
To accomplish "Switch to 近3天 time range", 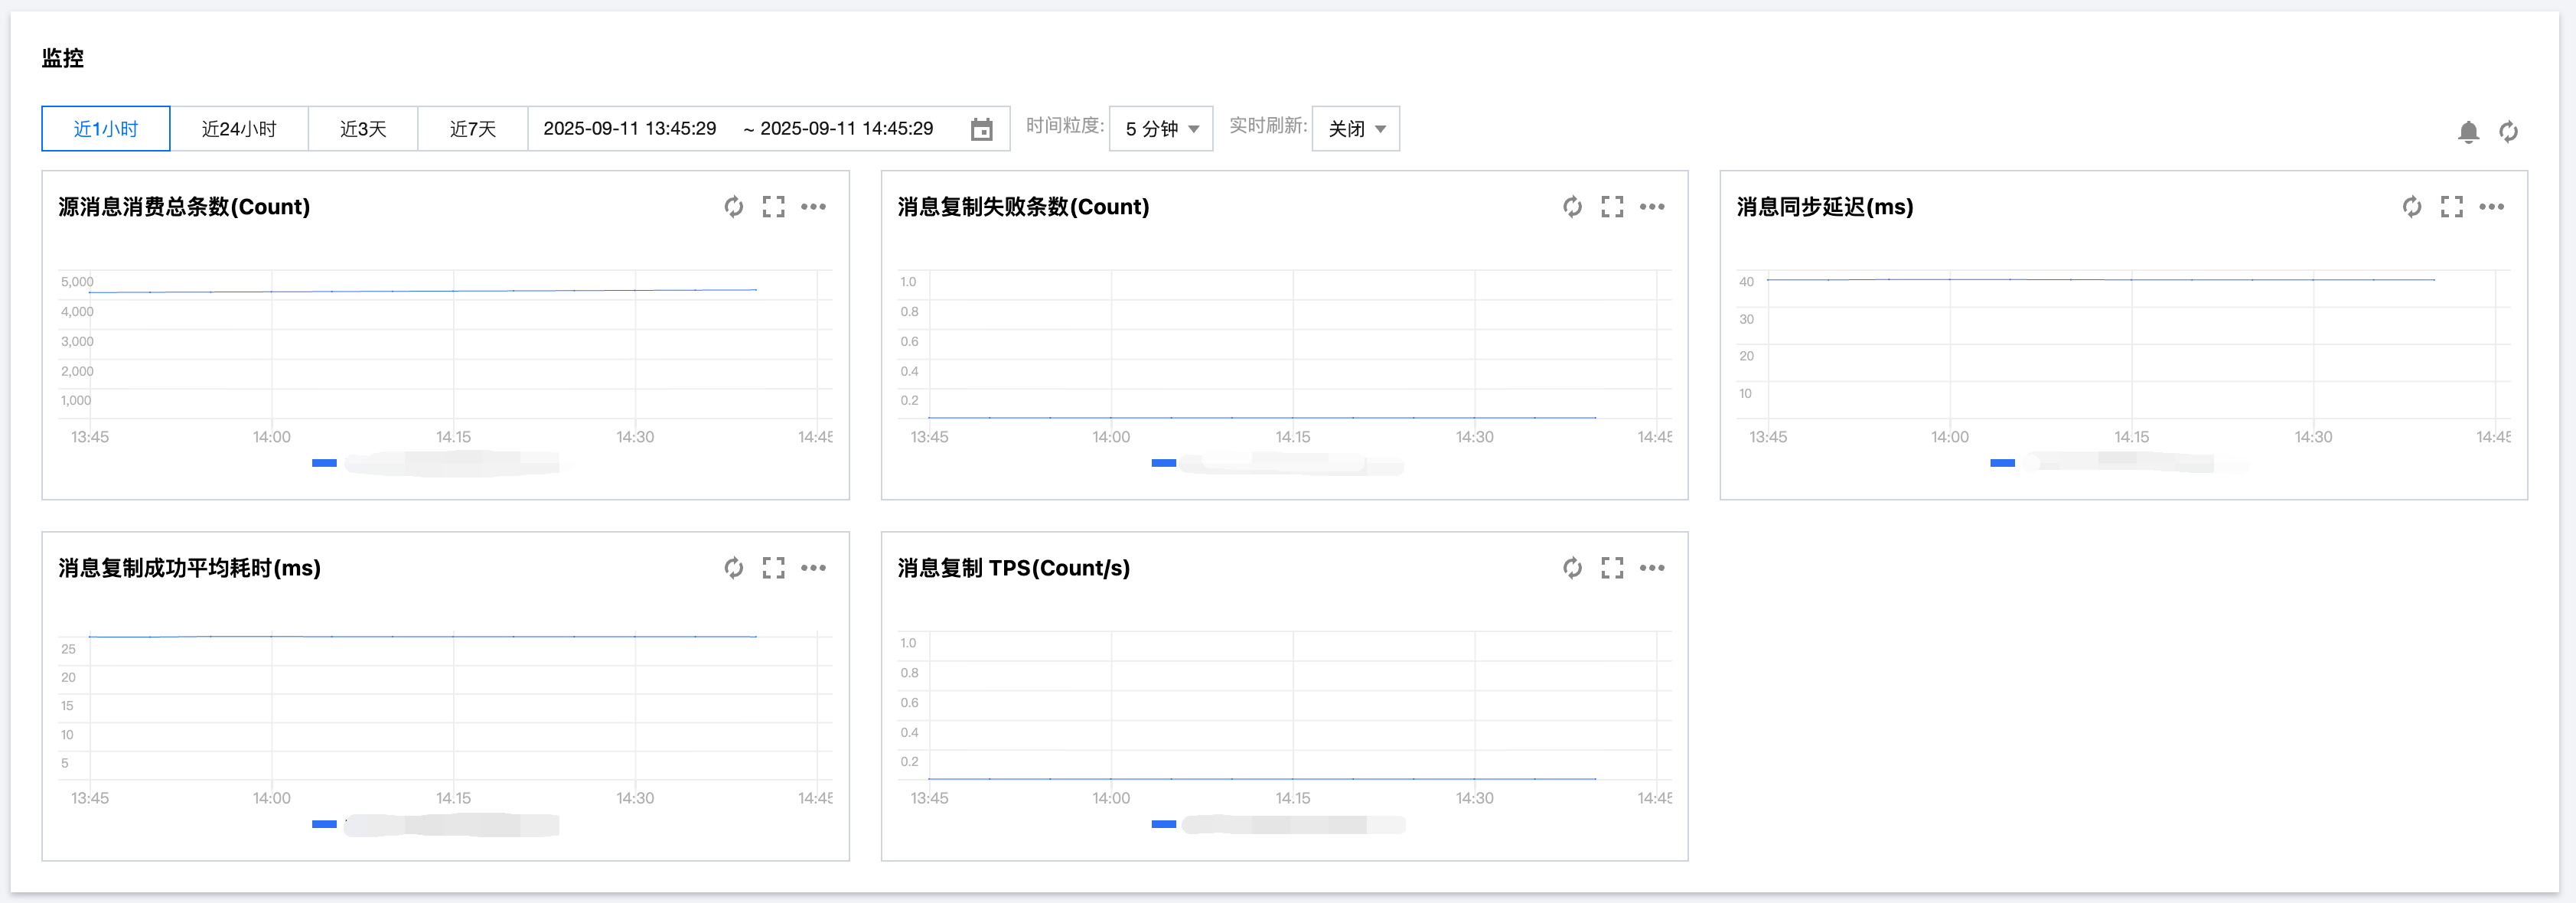I will tap(362, 129).
